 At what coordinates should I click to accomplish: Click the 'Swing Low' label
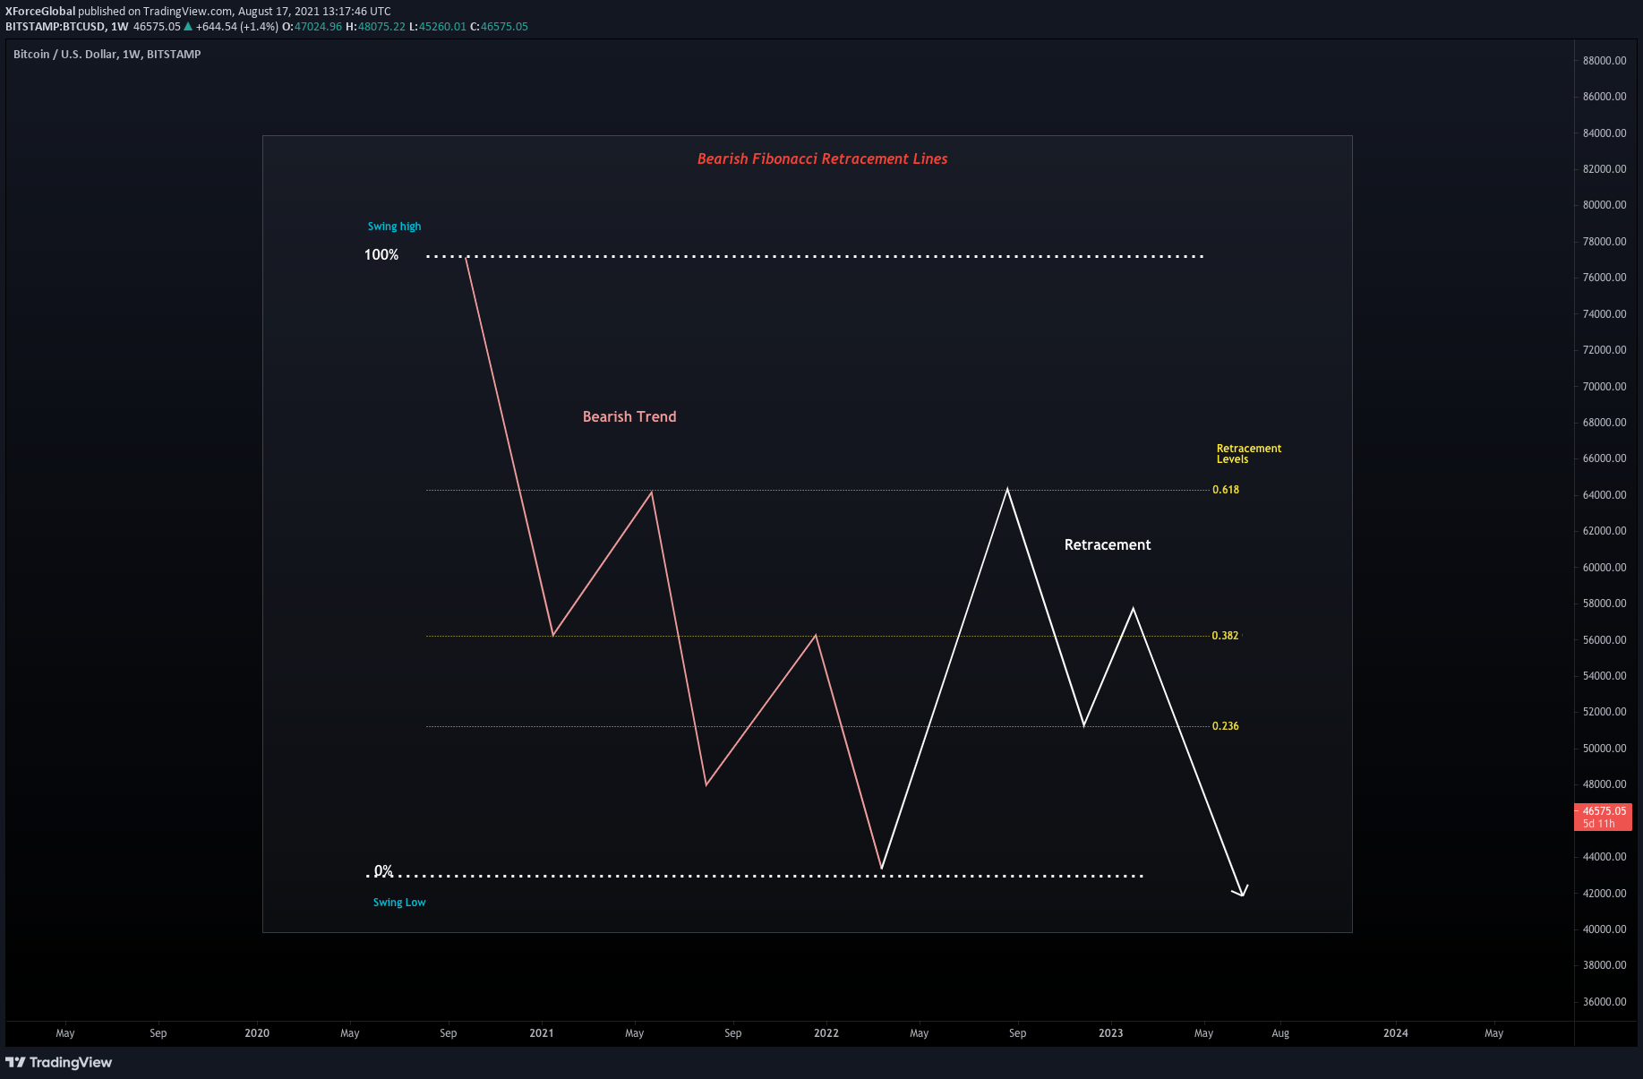click(399, 903)
